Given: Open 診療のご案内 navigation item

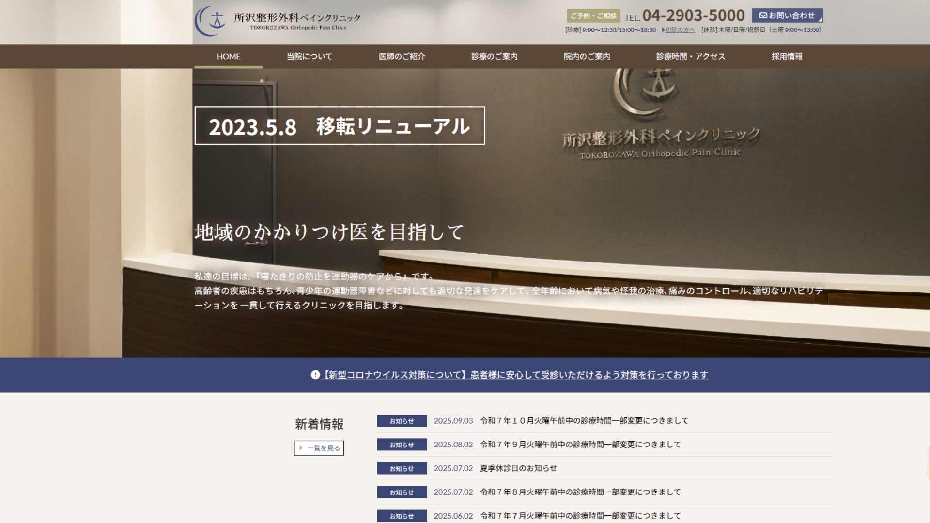Looking at the screenshot, I should [x=494, y=56].
